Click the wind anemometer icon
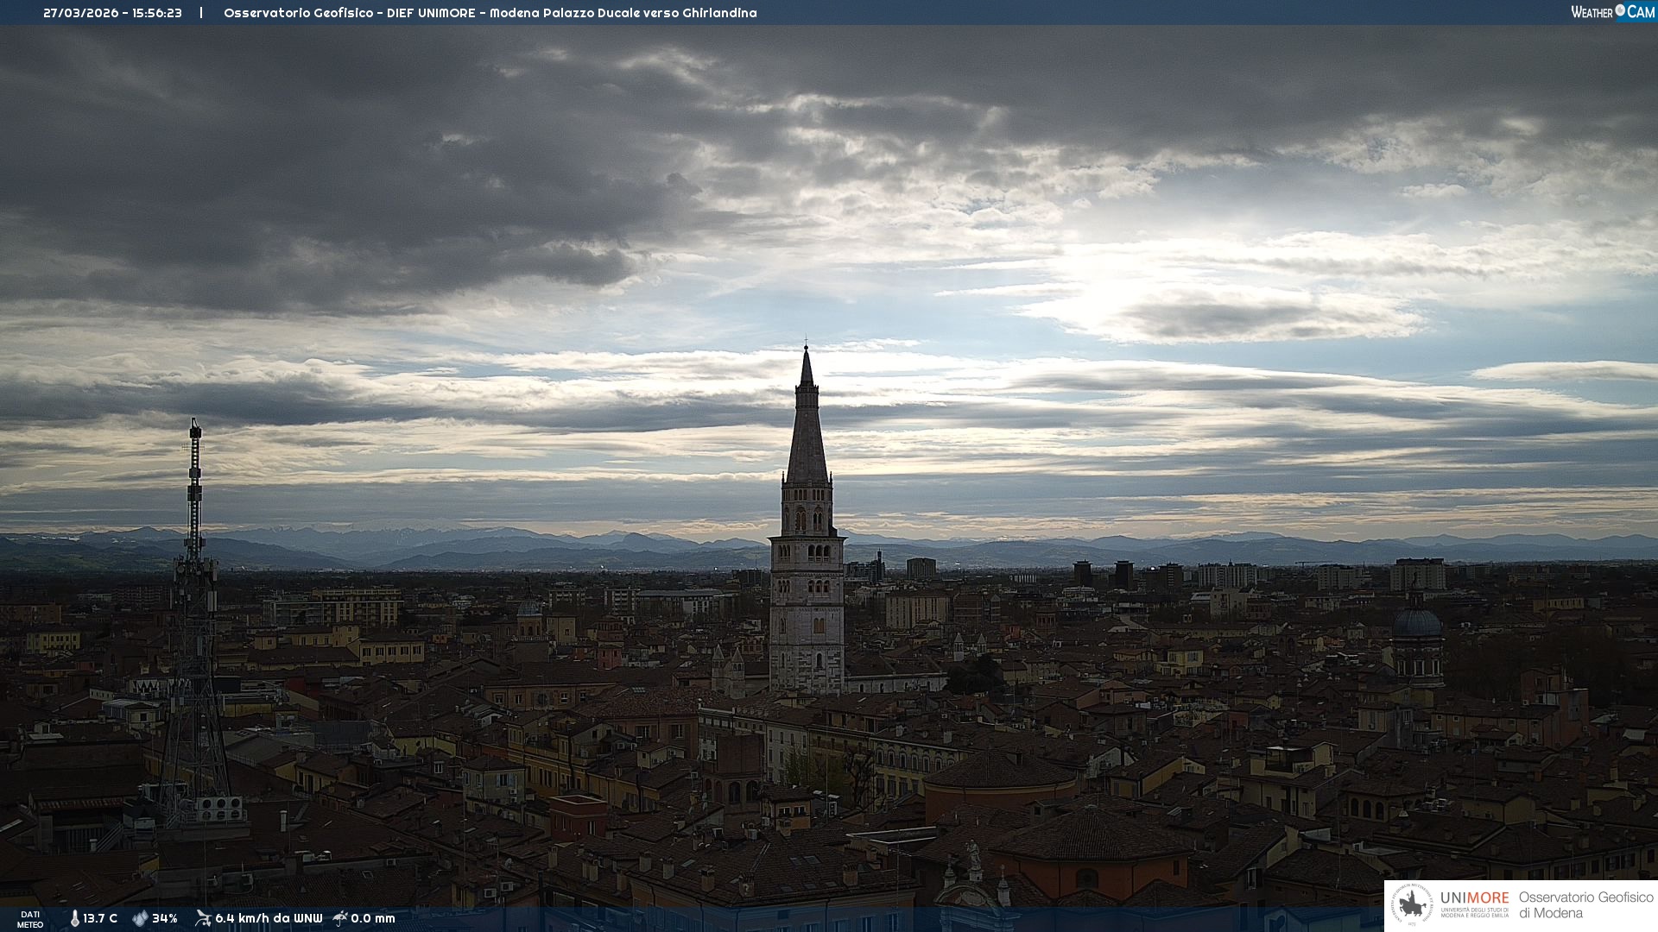The width and height of the screenshot is (1658, 932). 203,918
